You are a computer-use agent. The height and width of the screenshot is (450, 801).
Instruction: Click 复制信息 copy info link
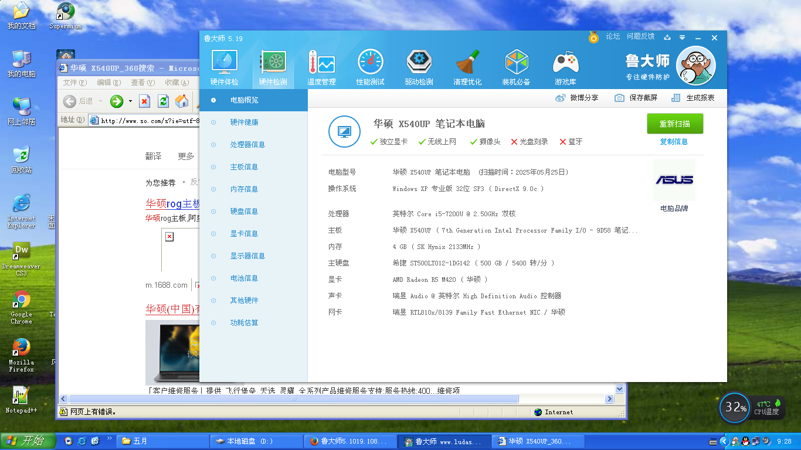coord(674,142)
